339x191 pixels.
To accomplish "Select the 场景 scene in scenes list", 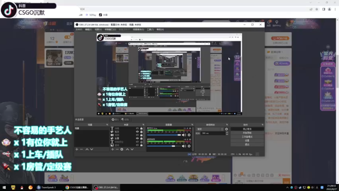I will 92,129.
